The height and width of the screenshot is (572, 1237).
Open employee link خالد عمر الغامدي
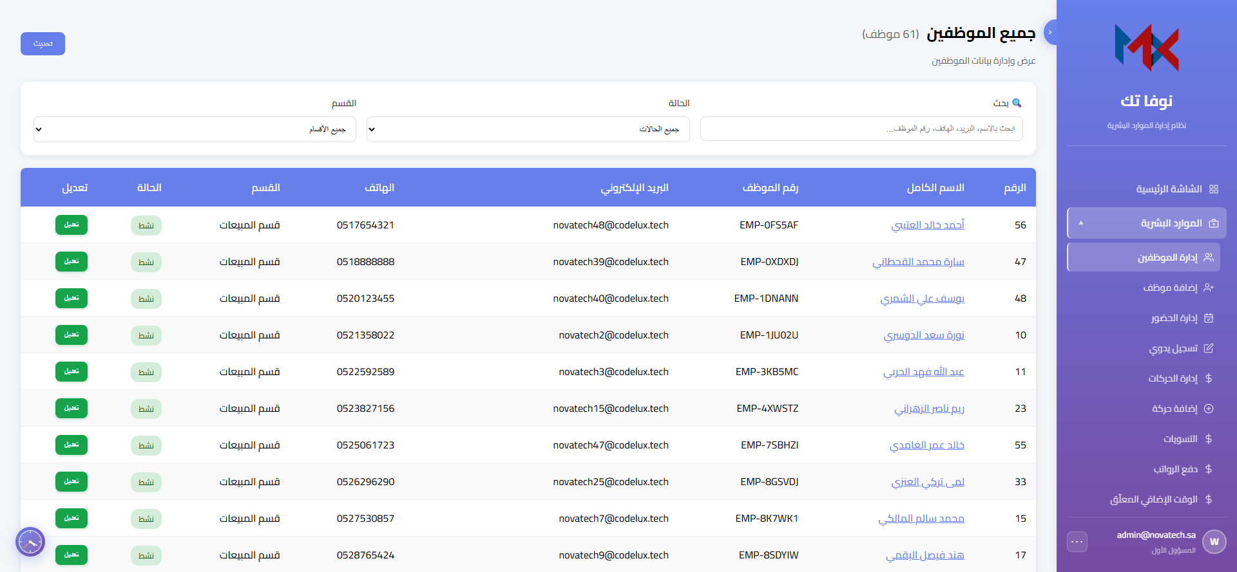[x=927, y=445]
